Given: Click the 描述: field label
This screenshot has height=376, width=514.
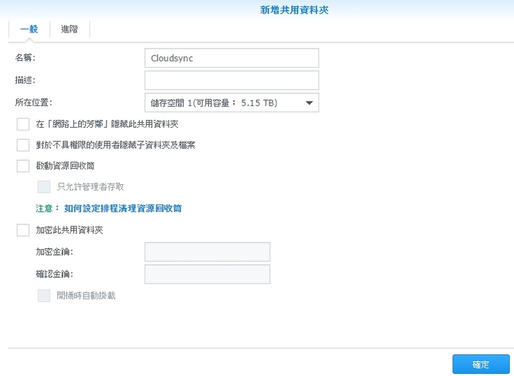Looking at the screenshot, I should click(25, 80).
